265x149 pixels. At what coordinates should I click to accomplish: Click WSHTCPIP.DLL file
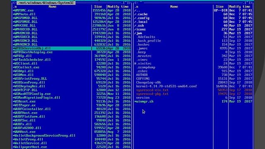click(x=72, y=90)
